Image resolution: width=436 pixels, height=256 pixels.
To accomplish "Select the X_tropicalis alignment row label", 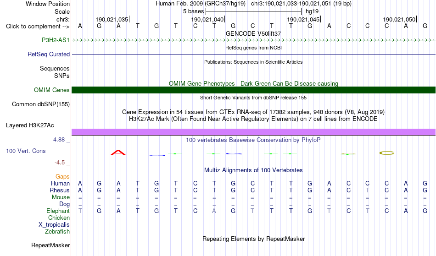I will 54,225.
